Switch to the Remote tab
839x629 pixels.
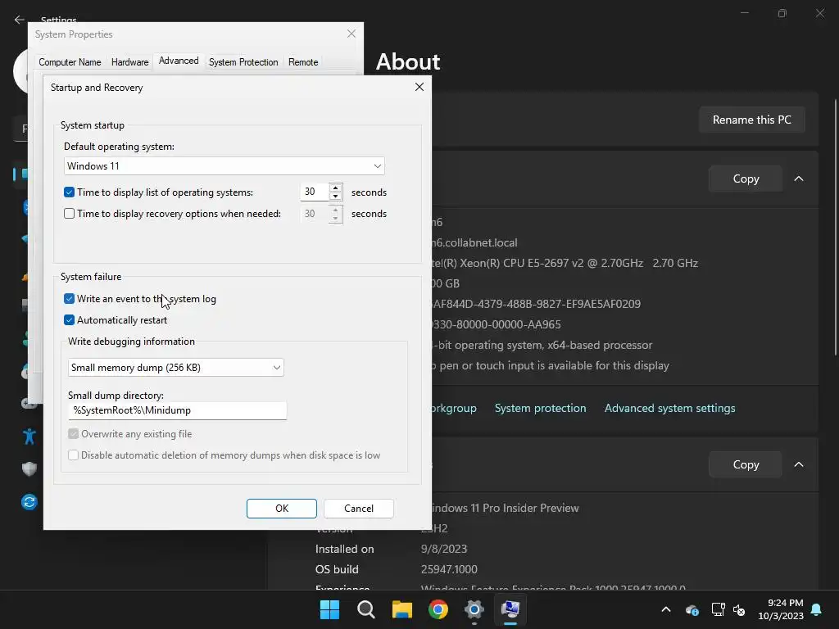pos(303,62)
